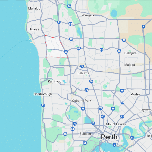152x152 pixels.
Task: Click route 2 shield next to route 83
Action: pyautogui.click(x=59, y=22)
